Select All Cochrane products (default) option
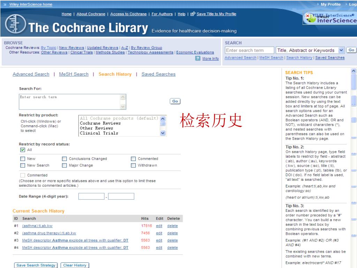 pos(119,118)
